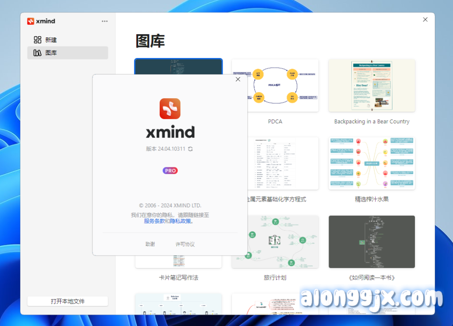Click the red Xmind logo in about dialog
Screen dimensions: 453x326
pos(170,109)
